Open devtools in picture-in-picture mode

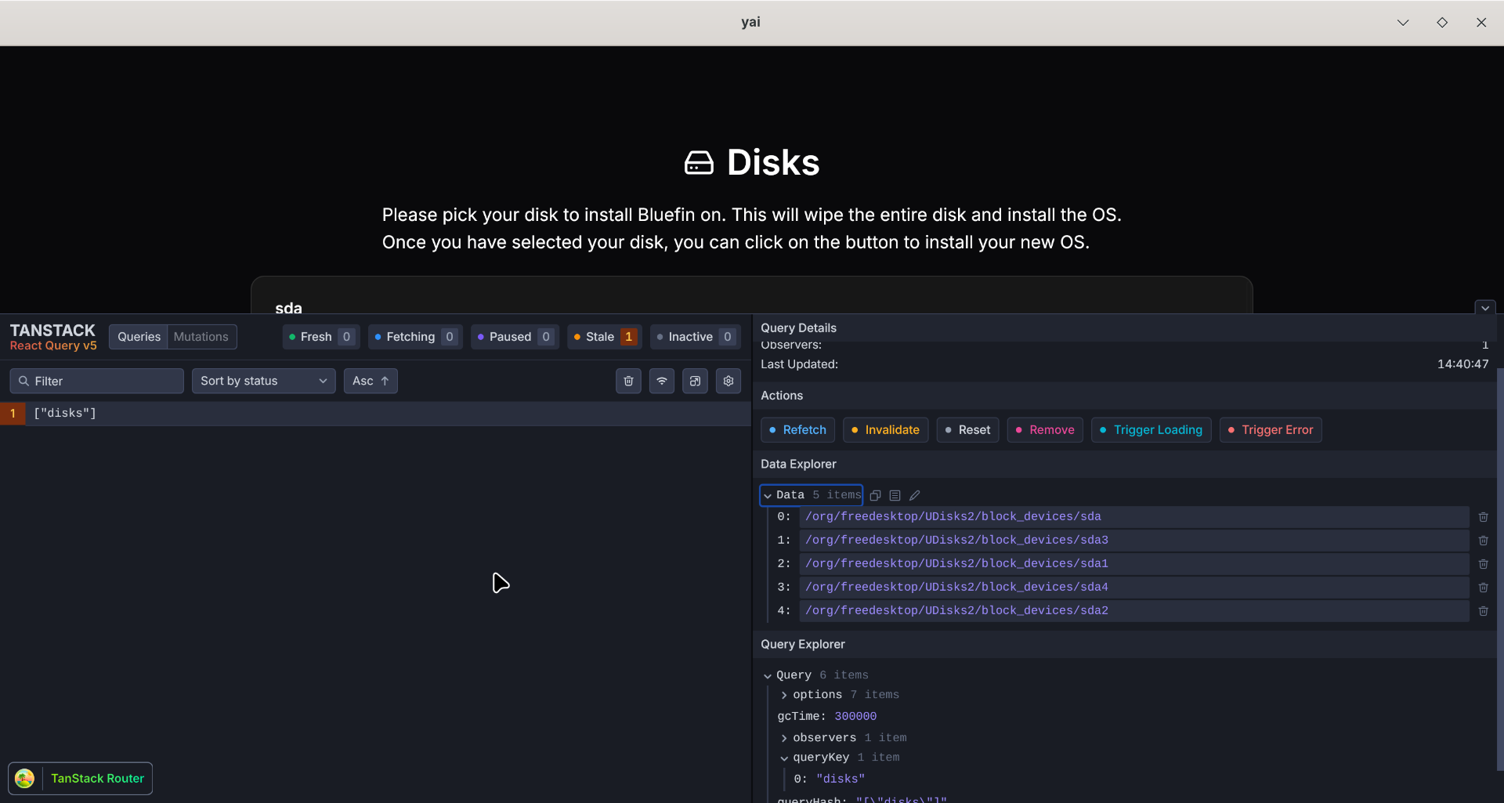point(695,381)
